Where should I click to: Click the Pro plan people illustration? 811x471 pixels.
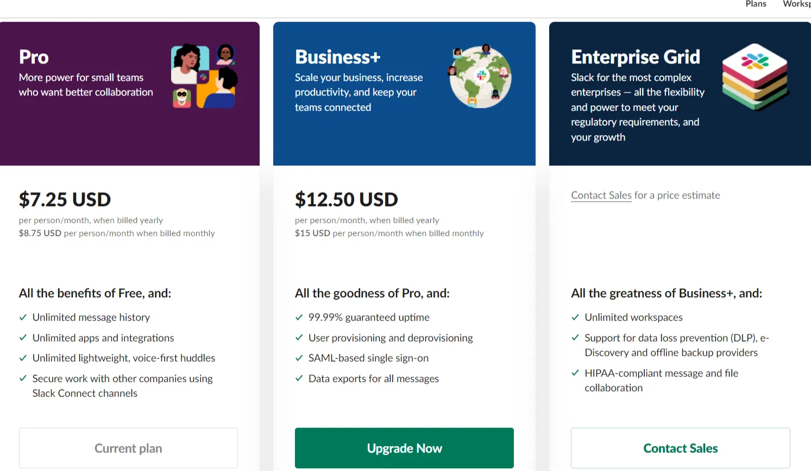click(205, 75)
